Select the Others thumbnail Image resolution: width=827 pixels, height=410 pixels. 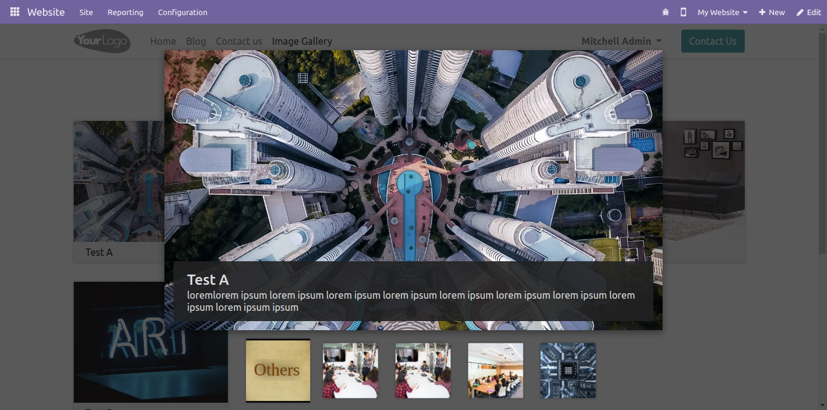point(278,370)
